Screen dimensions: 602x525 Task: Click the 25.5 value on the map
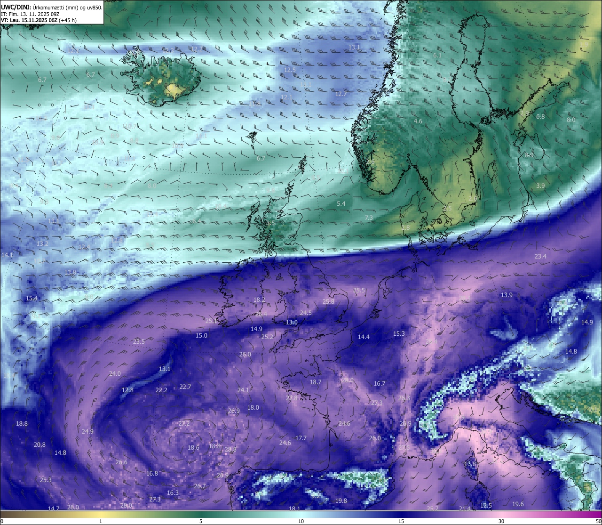(x=359, y=291)
